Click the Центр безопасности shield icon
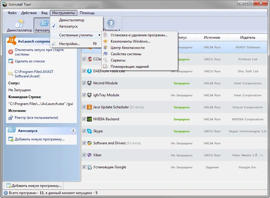The width and height of the screenshot is (270, 198). (x=105, y=47)
